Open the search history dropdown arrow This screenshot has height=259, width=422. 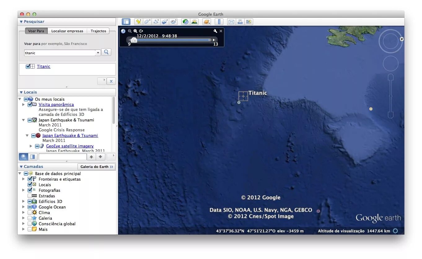pos(98,53)
